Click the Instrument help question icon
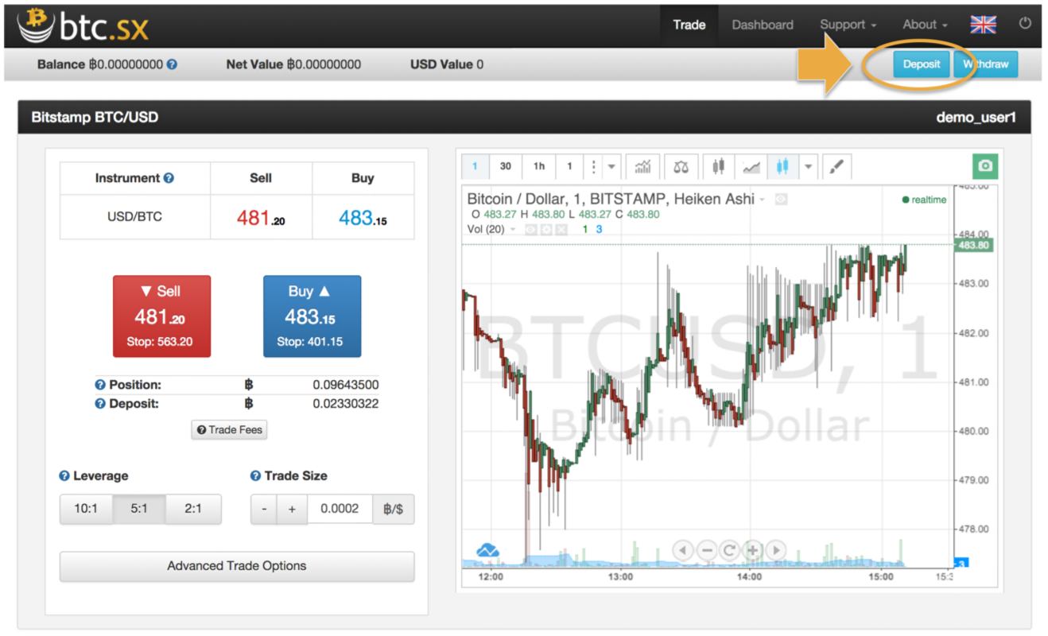This screenshot has height=636, width=1048. click(x=169, y=178)
